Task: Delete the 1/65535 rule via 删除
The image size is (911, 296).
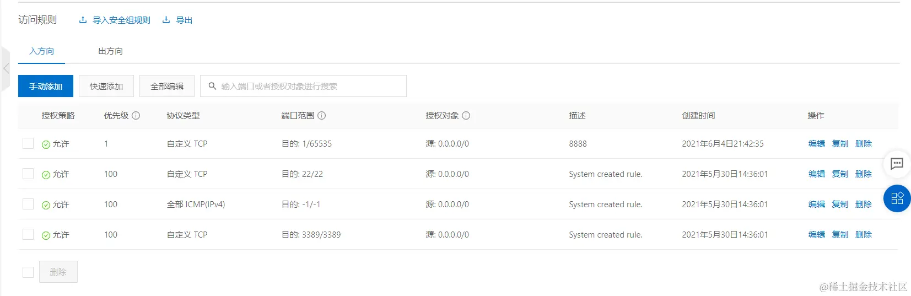Action: click(864, 143)
